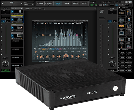Open the snapshot dropdown reading 2 Song
The height and width of the screenshot is (110, 134).
point(96,2)
